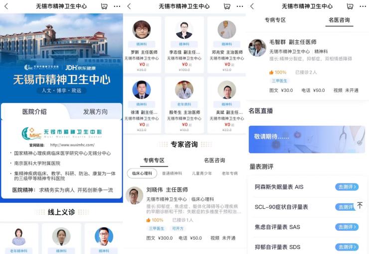
Task: Start the 阿森斯失眠量表 AIS 去测评 button
Action: pyautogui.click(x=347, y=187)
